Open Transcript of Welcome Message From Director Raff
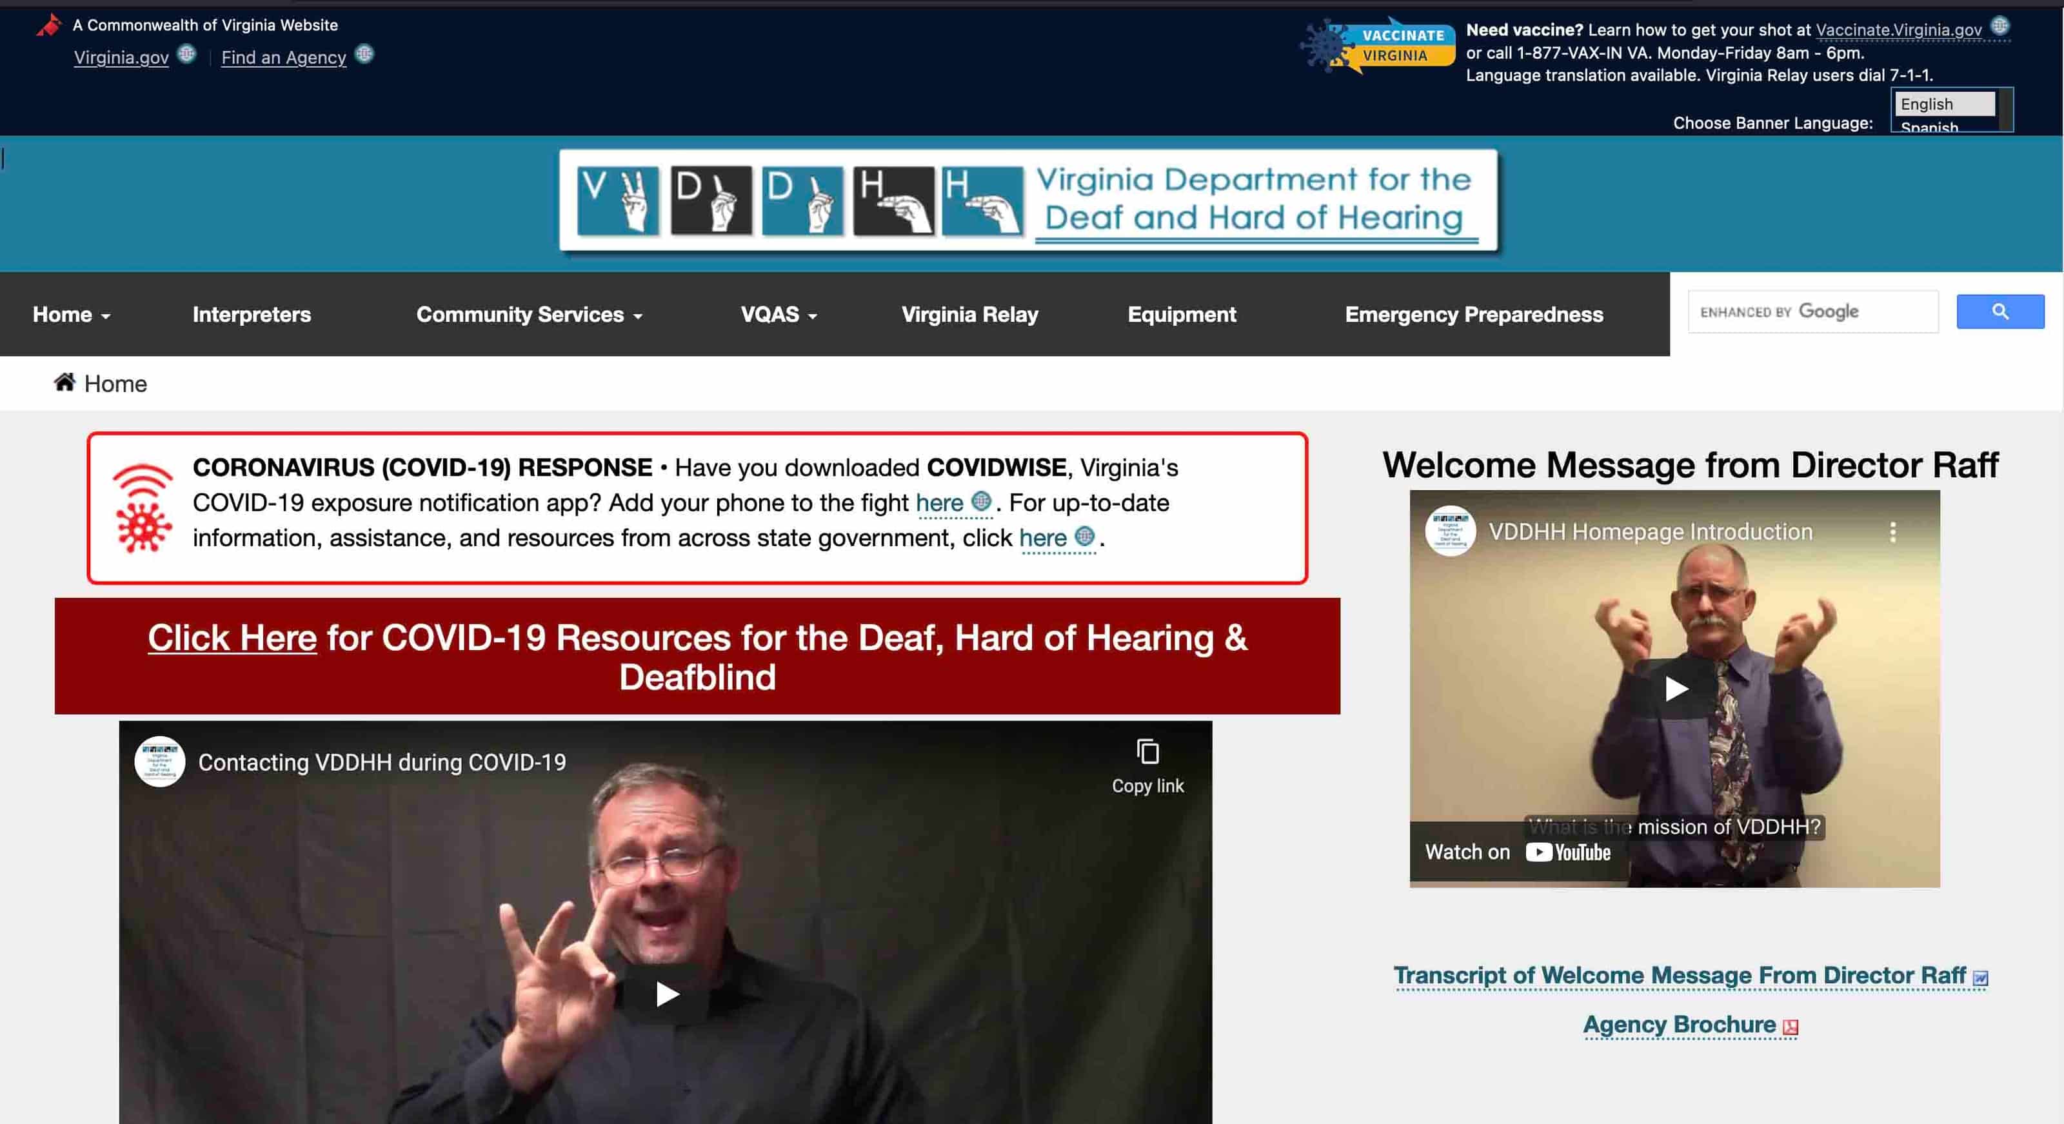2064x1124 pixels. (1678, 976)
